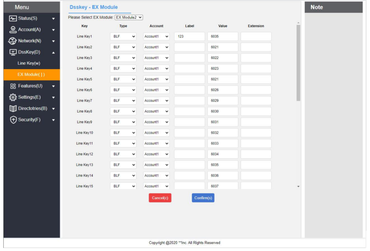Select the EX Module submenu item
This screenshot has width=370, height=251.
tap(32, 75)
